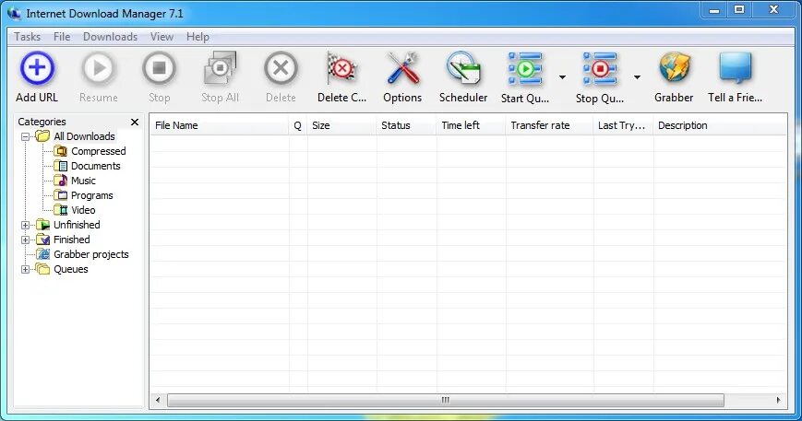Open the Stop Queue dropdown arrow

[637, 77]
